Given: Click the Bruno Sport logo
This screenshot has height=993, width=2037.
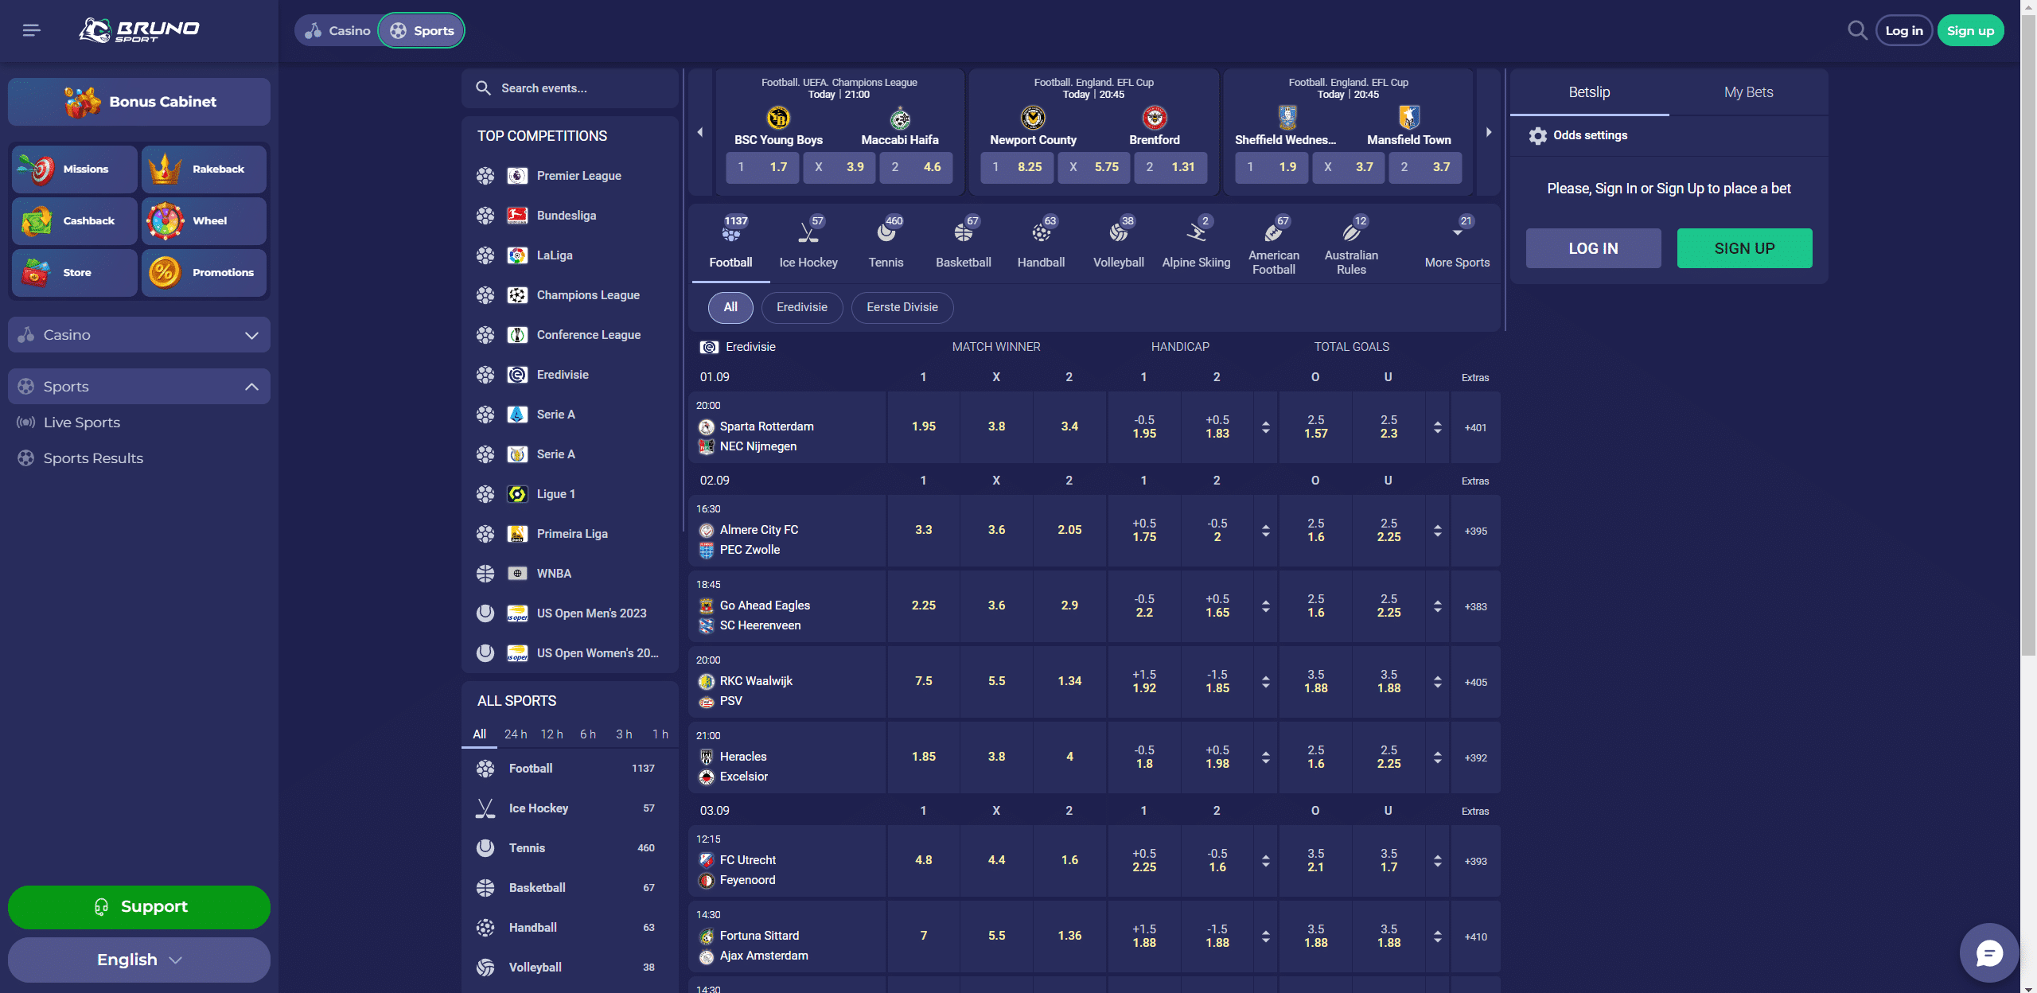Looking at the screenshot, I should point(139,30).
